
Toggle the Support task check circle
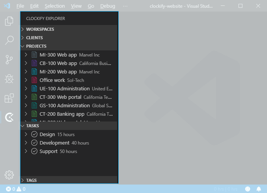pos(34,151)
